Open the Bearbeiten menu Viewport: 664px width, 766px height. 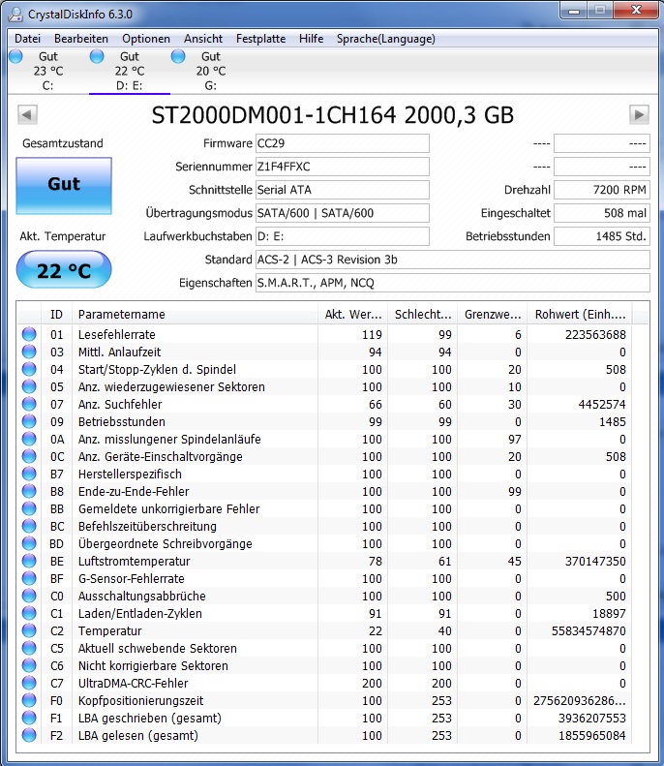(81, 39)
